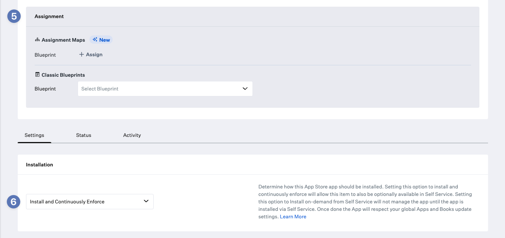Image resolution: width=505 pixels, height=238 pixels.
Task: Click the plus icon beside Assign
Action: point(82,55)
